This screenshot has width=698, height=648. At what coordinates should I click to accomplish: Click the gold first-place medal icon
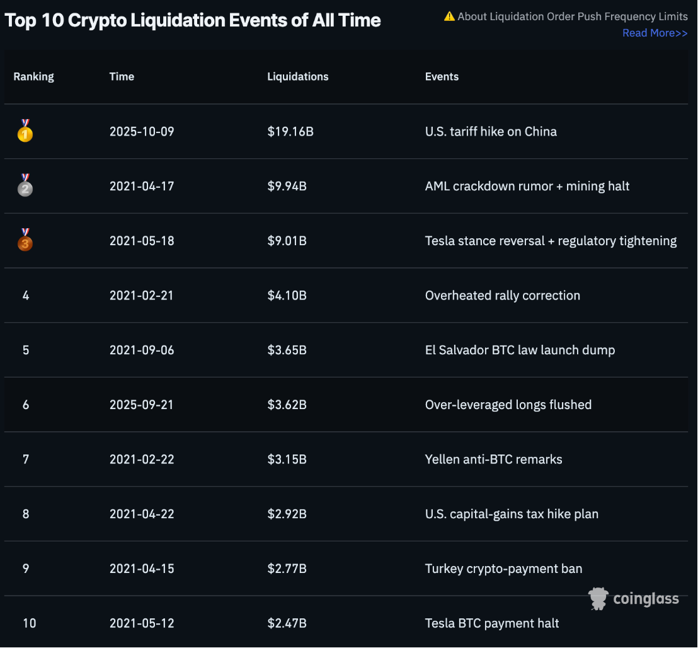[x=25, y=131]
